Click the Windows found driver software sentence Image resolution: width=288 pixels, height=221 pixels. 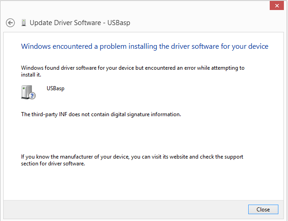click(133, 68)
